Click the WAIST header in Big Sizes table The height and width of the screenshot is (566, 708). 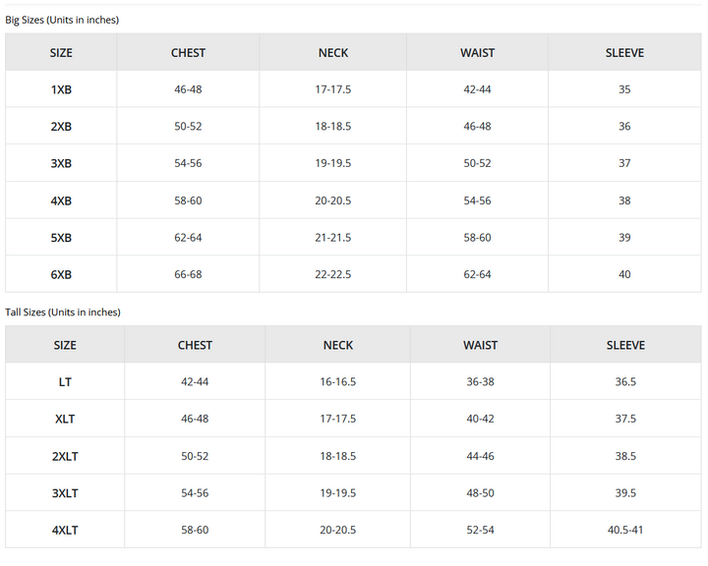tap(477, 53)
